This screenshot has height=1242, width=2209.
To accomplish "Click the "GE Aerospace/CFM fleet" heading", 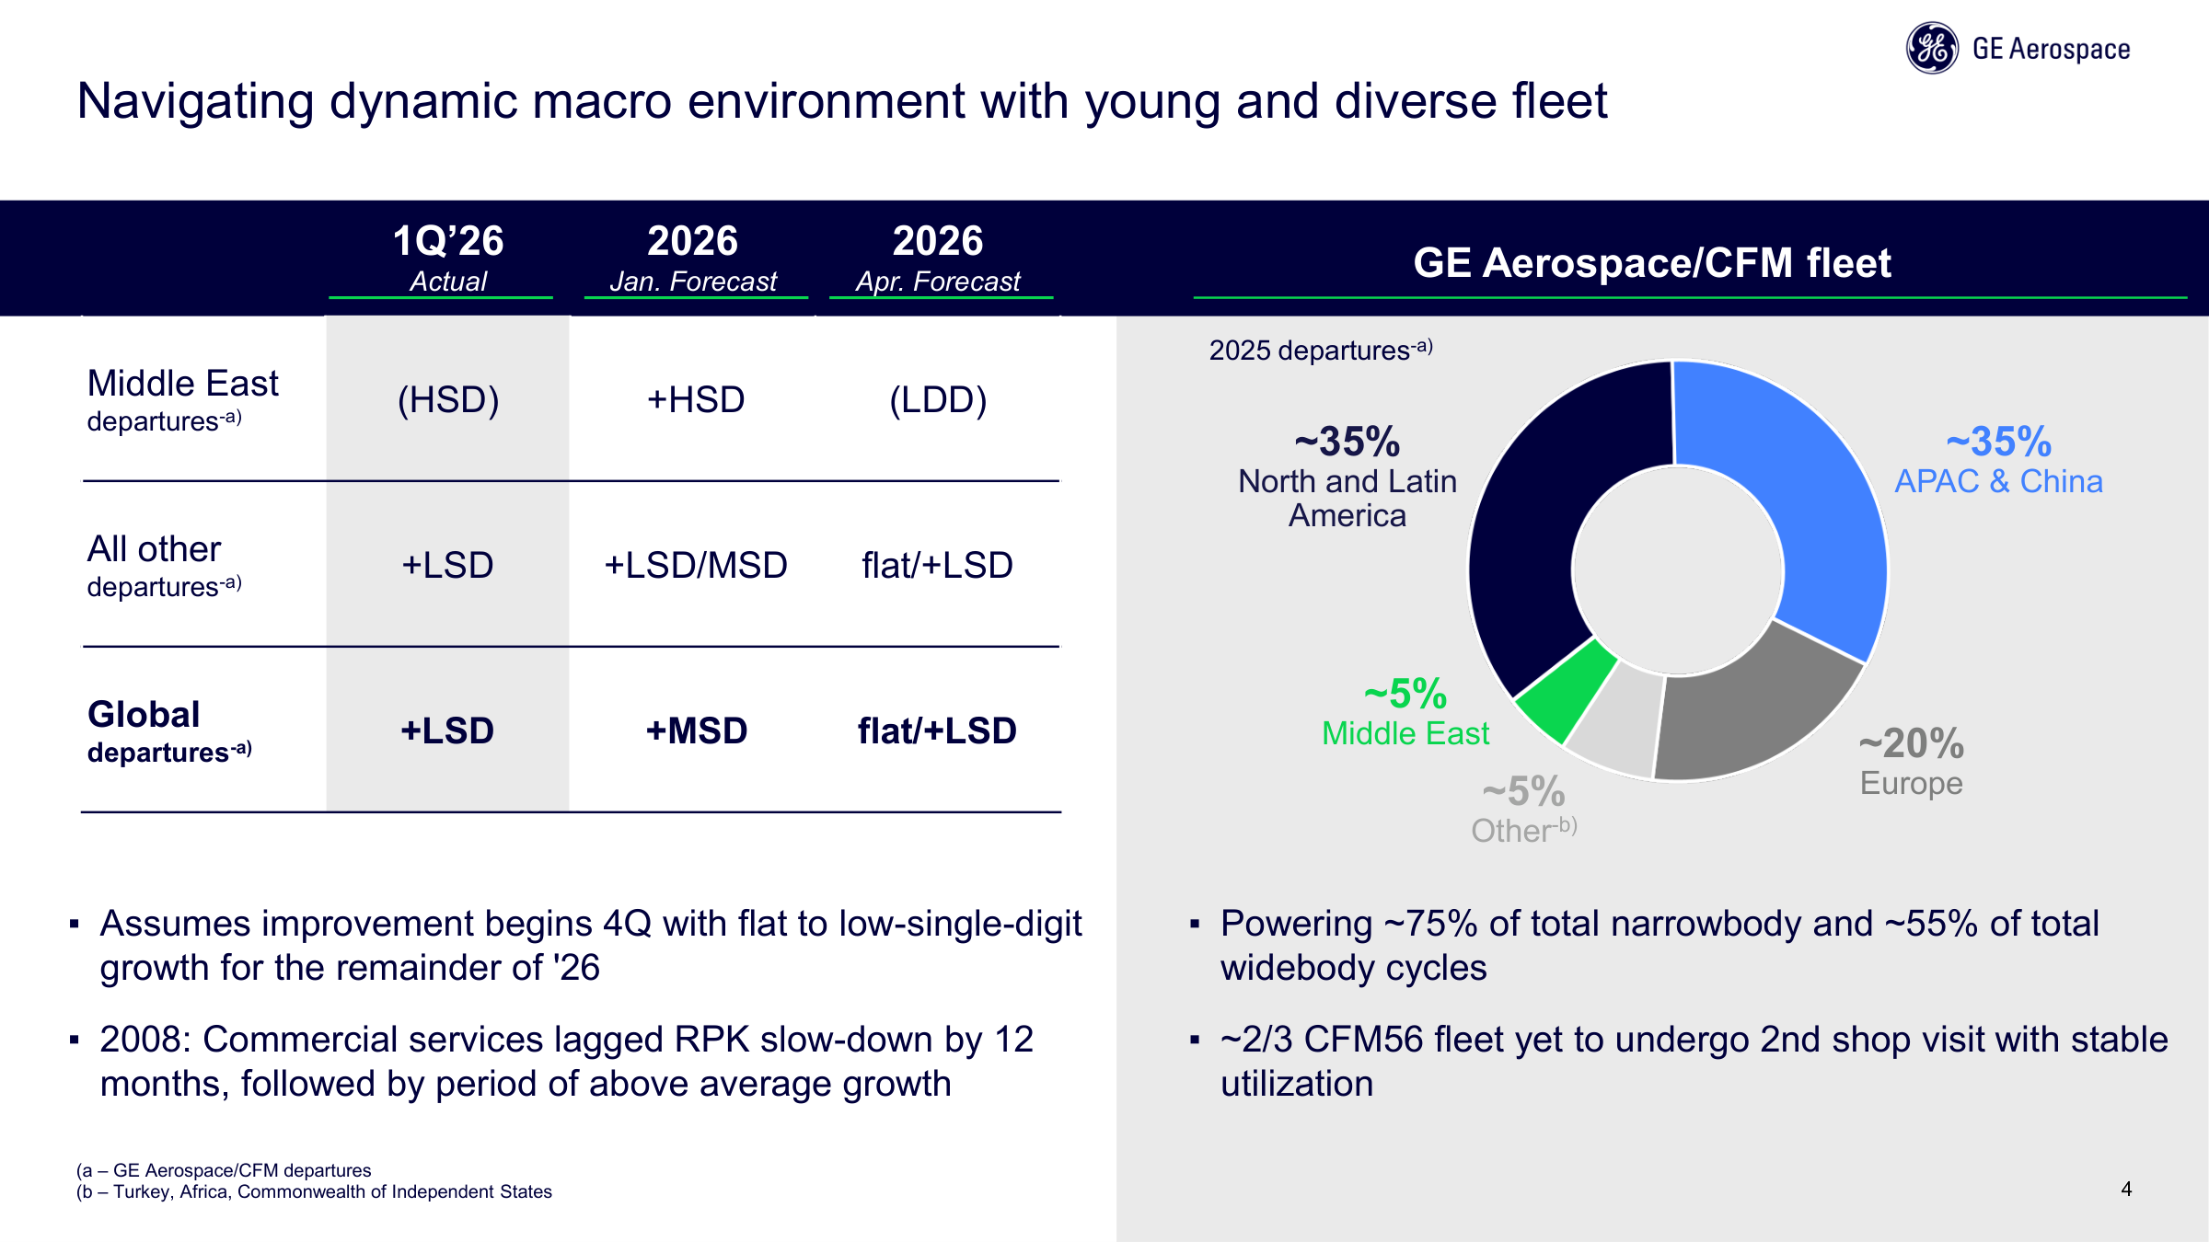I will [1652, 262].
